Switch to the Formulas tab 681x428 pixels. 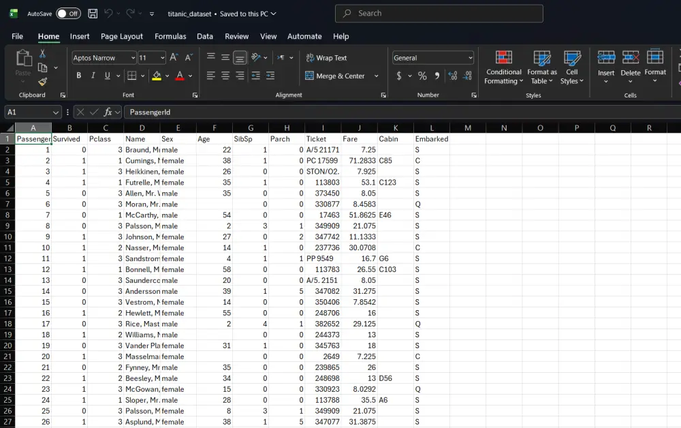(x=170, y=37)
